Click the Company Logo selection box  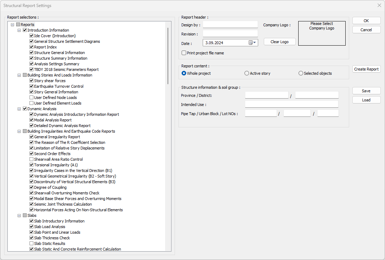tap(321, 33)
